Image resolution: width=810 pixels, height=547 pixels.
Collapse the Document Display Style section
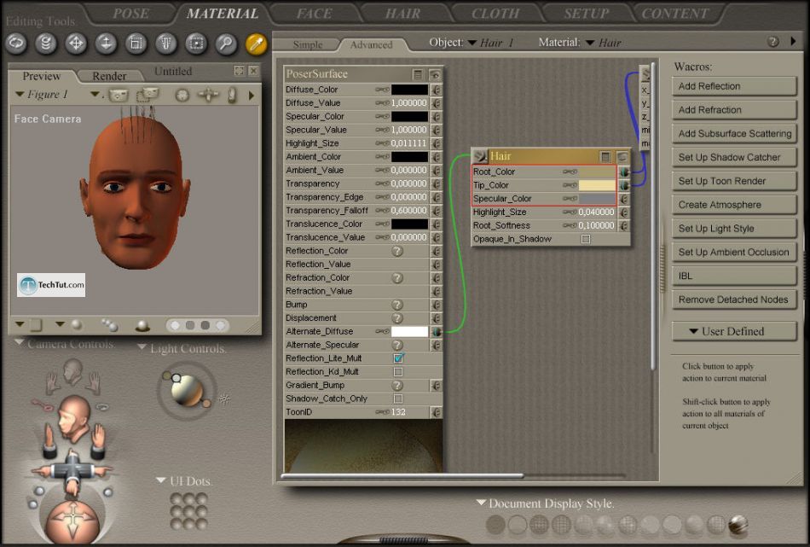pos(481,503)
